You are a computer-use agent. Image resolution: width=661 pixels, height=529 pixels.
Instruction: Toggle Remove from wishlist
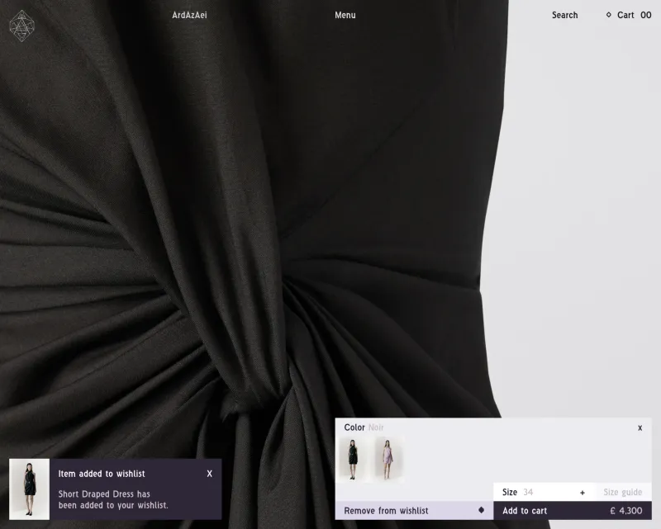tap(414, 511)
